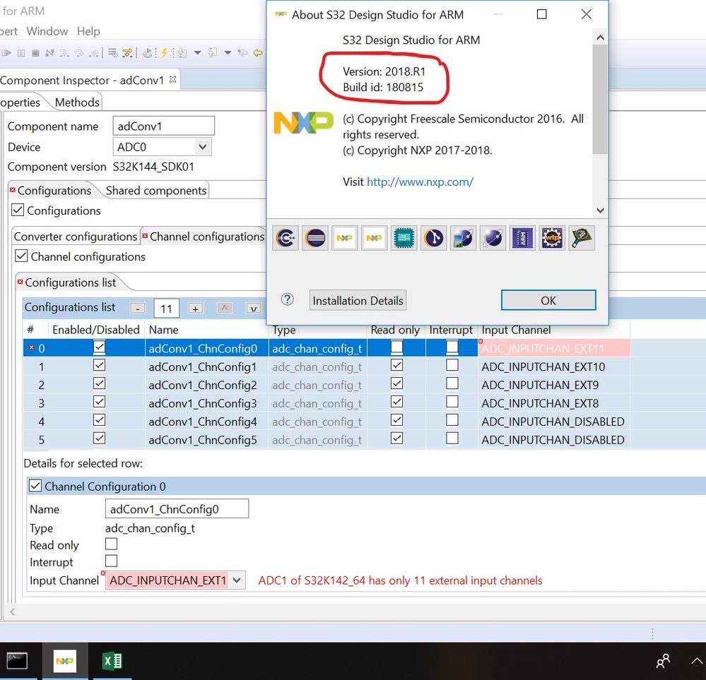Screen dimensions: 706x680
Task: Click the yellow lightning bolt toolbar icon
Action: pyautogui.click(x=165, y=53)
